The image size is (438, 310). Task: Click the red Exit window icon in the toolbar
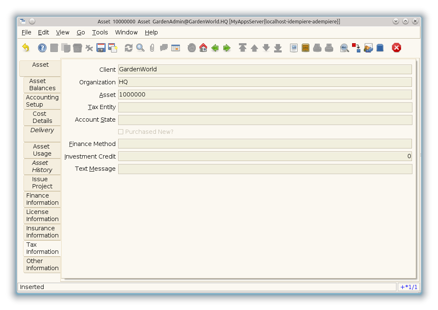[x=397, y=48]
